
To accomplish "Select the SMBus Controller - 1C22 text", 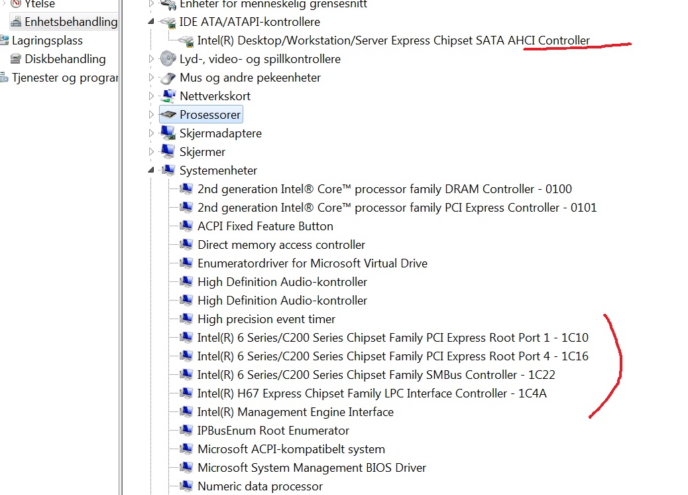I will 376,375.
